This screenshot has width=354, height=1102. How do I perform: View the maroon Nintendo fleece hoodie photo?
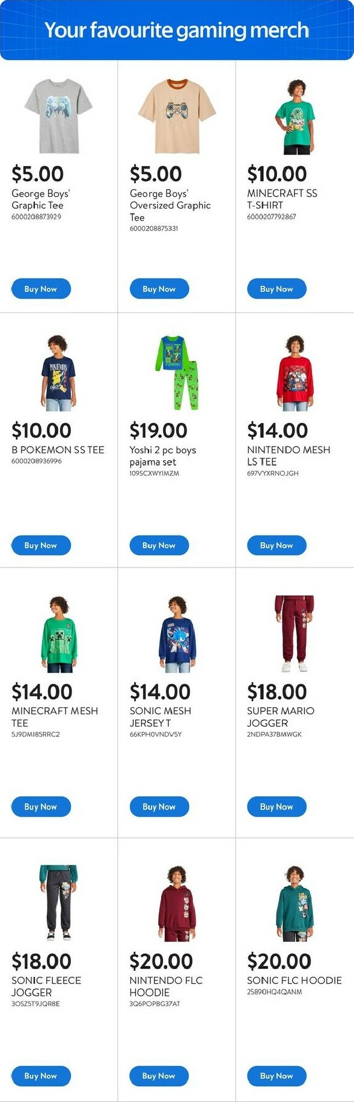[x=177, y=903]
